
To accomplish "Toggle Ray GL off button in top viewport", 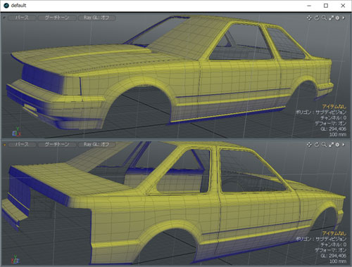I will (96, 18).
